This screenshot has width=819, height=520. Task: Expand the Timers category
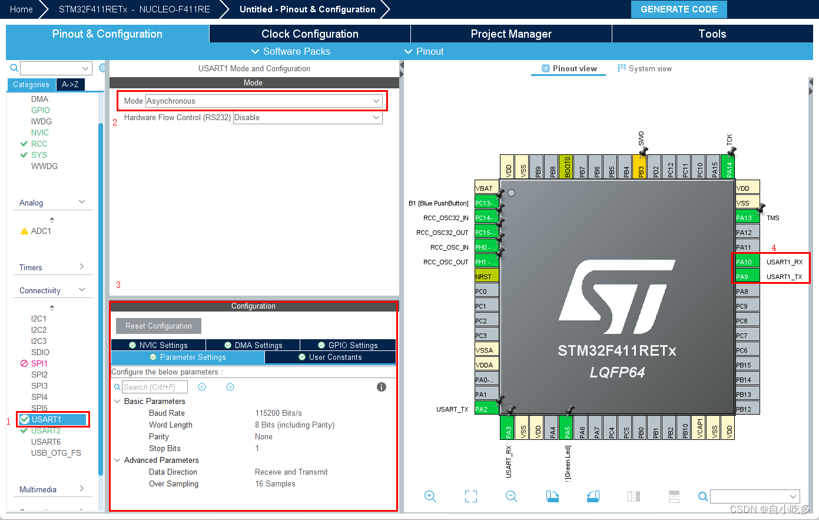click(x=82, y=267)
